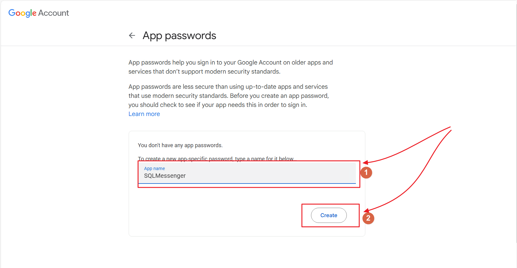Click the red numbered circle 1 marker
This screenshot has width=517, height=268.
366,173
